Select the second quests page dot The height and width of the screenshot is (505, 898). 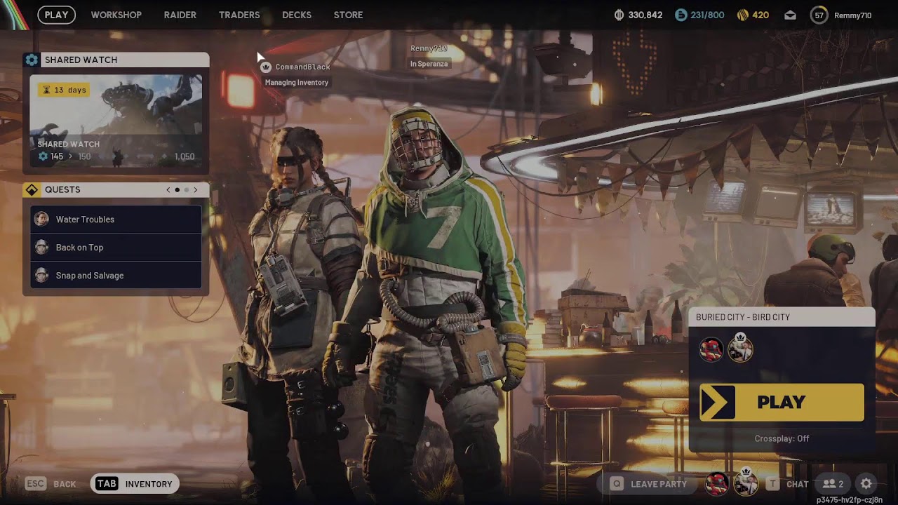[x=187, y=190]
